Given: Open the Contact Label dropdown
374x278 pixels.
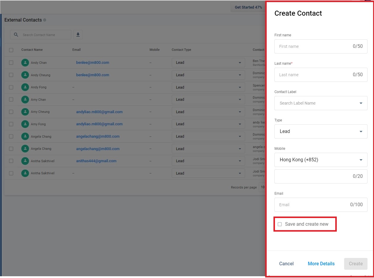Looking at the screenshot, I should click(x=321, y=103).
